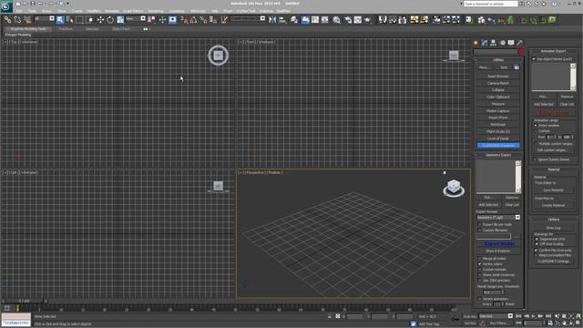Viewport: 583px width, 328px height.
Task: Activate the Select and Move tool
Action: click(100, 20)
